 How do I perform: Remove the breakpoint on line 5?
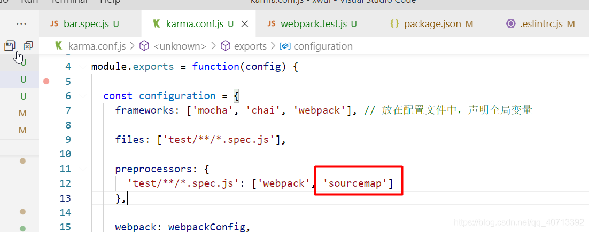pyautogui.click(x=46, y=81)
